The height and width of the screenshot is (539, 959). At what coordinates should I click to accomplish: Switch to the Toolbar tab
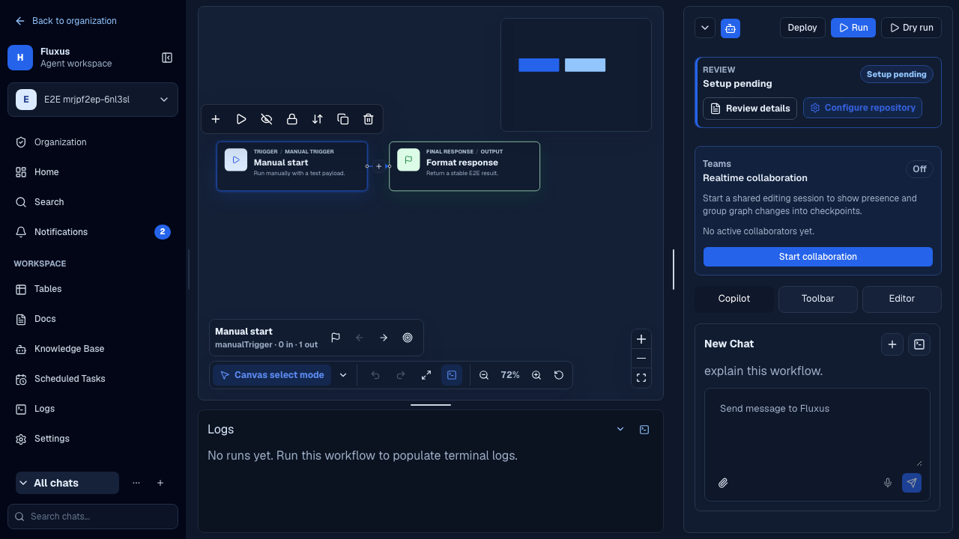pyautogui.click(x=818, y=299)
